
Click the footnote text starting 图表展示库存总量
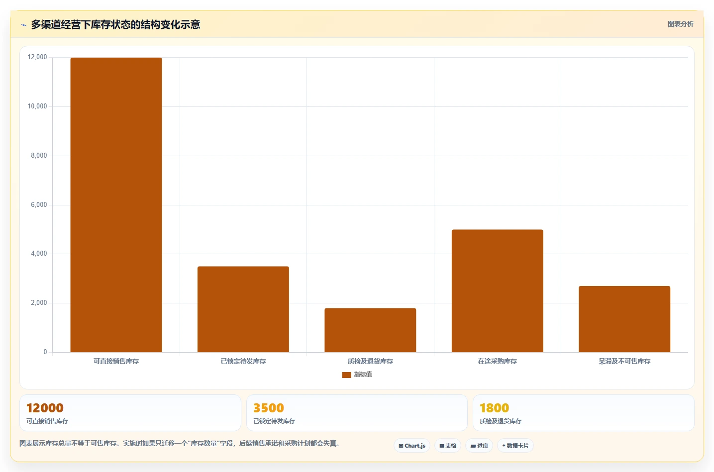(181, 443)
